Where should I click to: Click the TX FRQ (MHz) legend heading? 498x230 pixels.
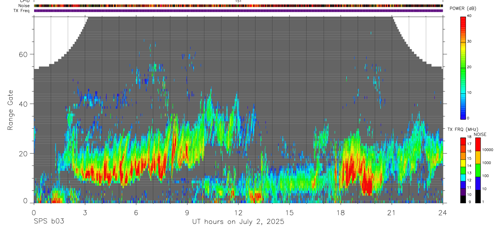click(463, 129)
